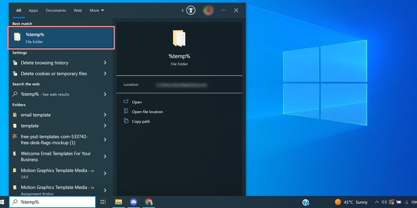Open Chrome from the taskbar

[x=149, y=202]
